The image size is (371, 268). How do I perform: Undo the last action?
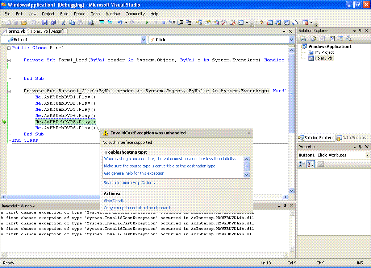[x=120, y=23]
